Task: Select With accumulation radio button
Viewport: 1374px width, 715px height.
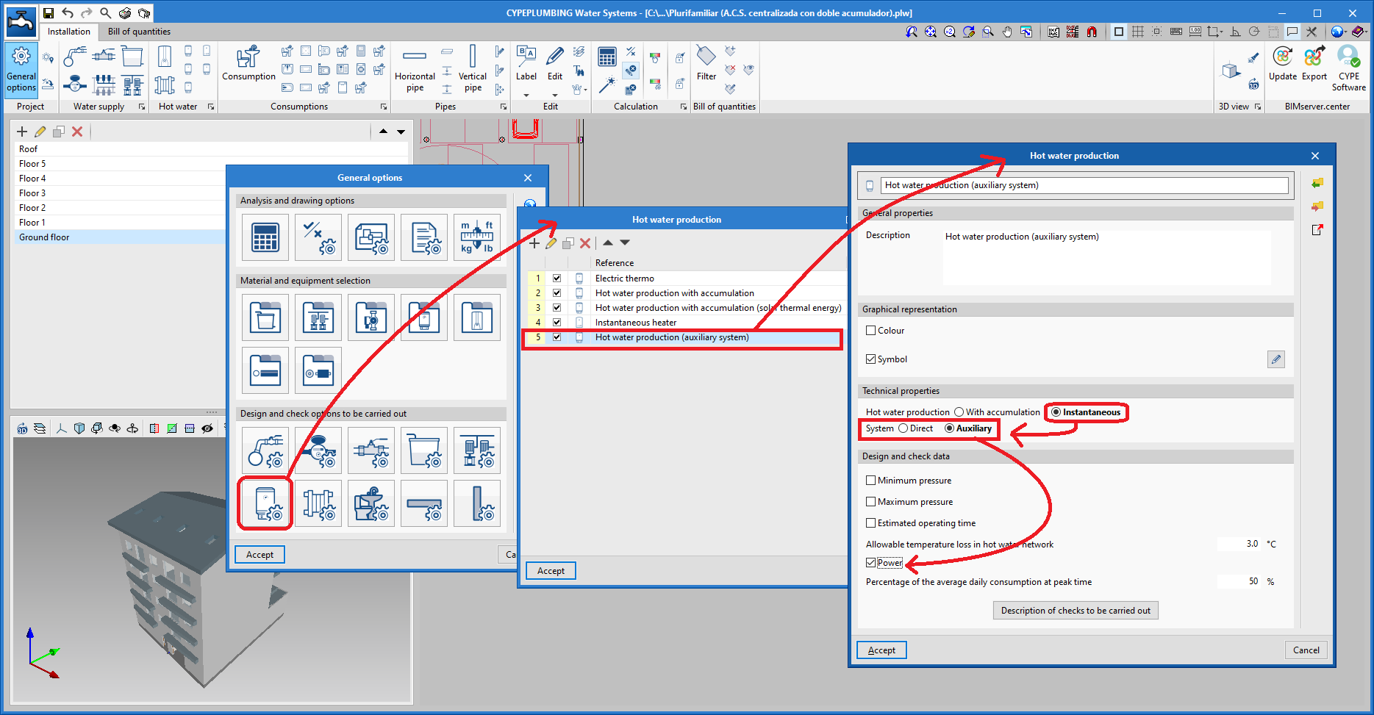Action: click(x=959, y=412)
